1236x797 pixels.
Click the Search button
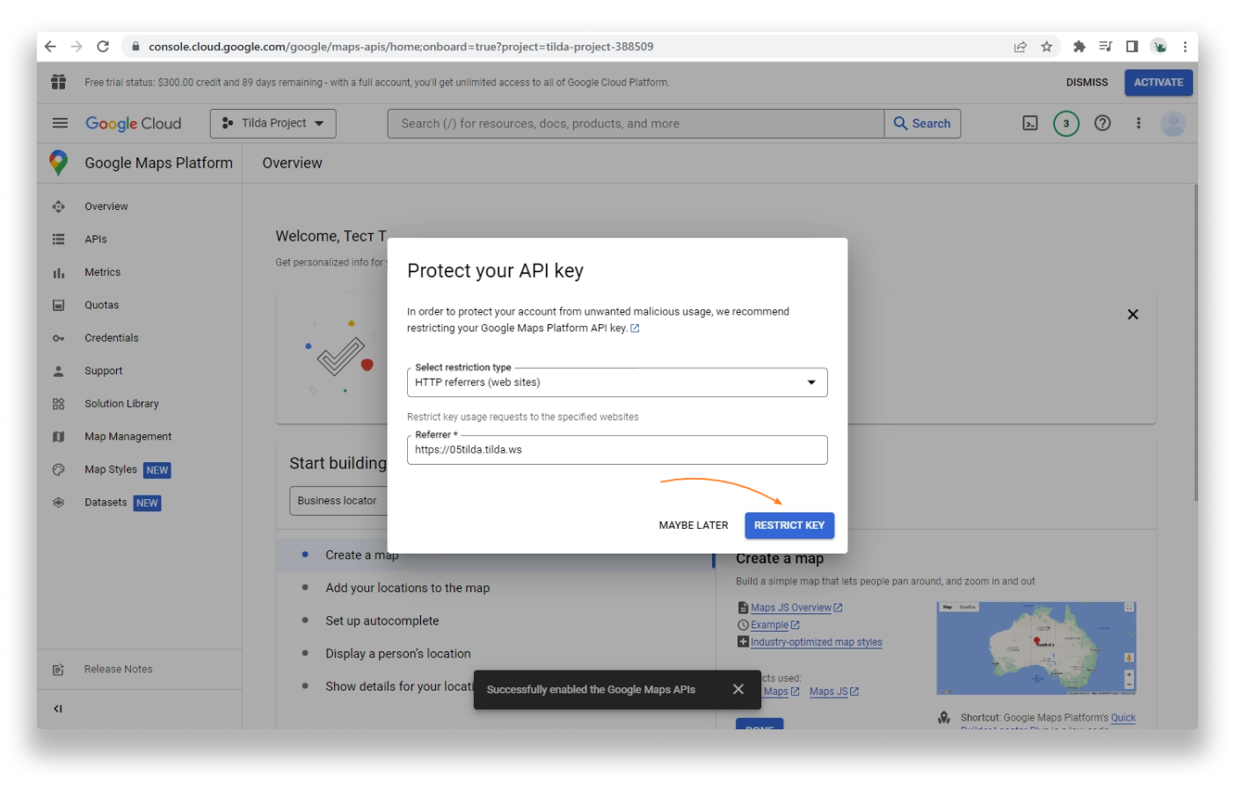click(922, 124)
